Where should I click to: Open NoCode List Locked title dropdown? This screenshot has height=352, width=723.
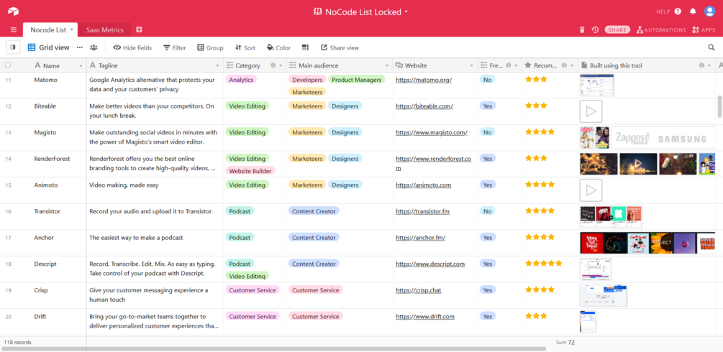(x=406, y=12)
